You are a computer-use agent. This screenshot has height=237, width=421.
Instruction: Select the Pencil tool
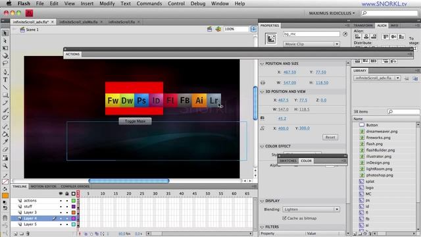pos(5,103)
